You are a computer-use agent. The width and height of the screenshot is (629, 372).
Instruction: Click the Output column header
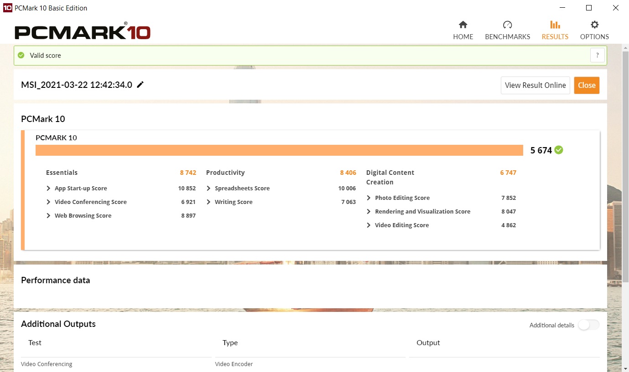point(428,342)
